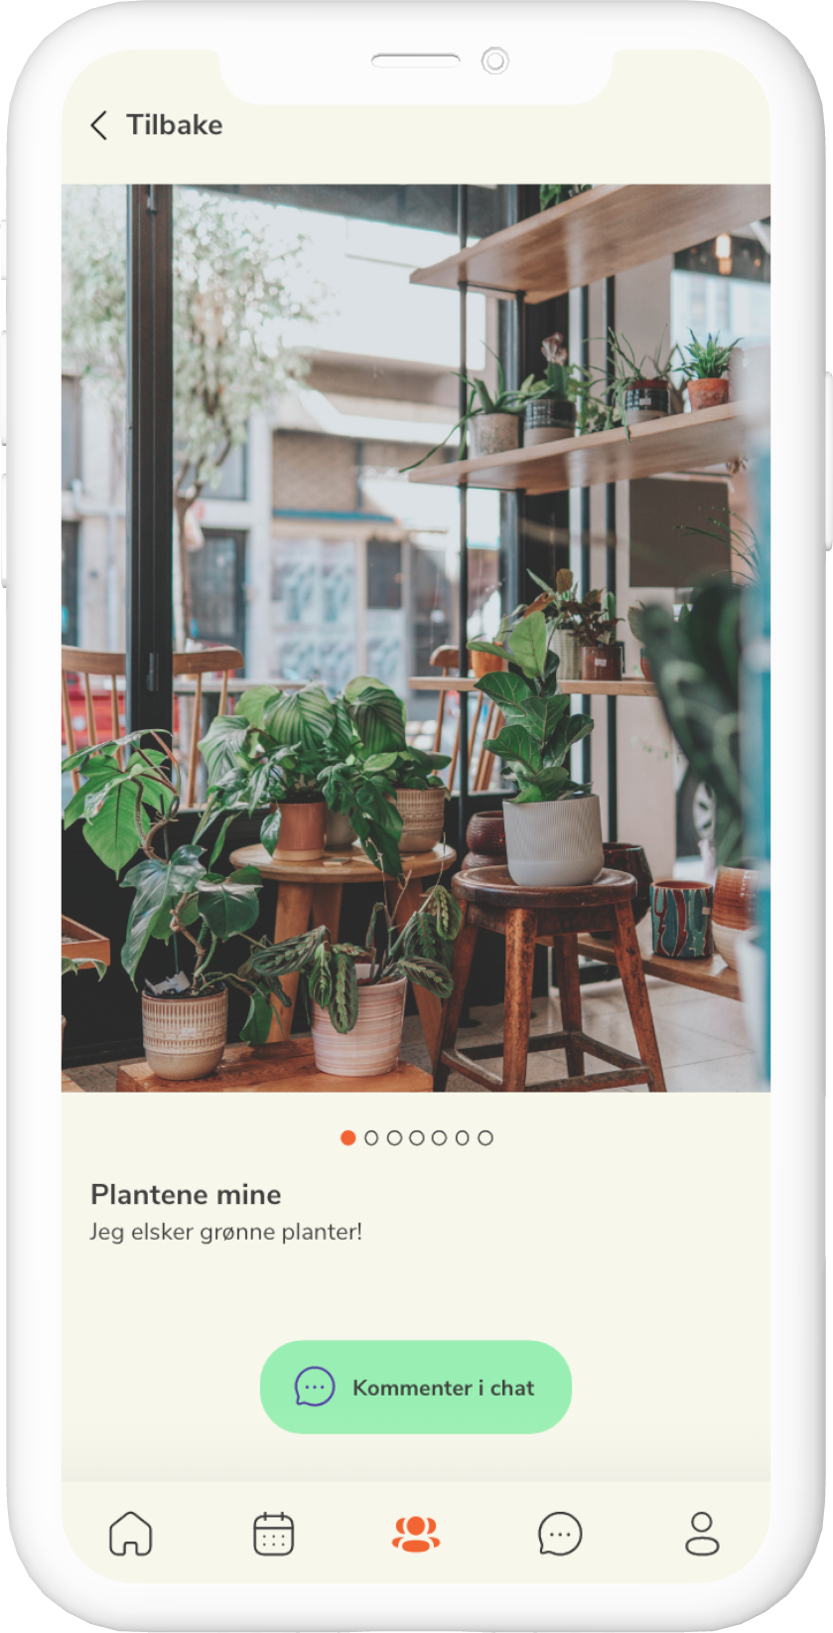Select the orange community group icon
The image size is (833, 1633).
[x=416, y=1534]
